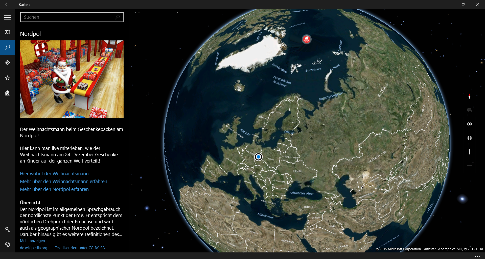Screen dimensions: 485x259
Task: Click the Nordpol heading
Action: point(30,34)
